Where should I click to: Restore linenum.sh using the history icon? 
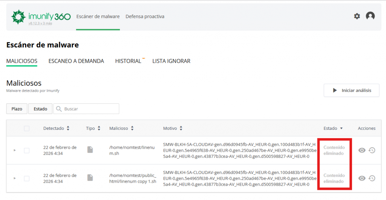click(x=372, y=150)
